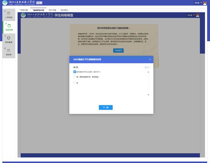Open step 1 入学须知 sidebar icon
The height and width of the screenshot is (163, 210).
coord(9,13)
